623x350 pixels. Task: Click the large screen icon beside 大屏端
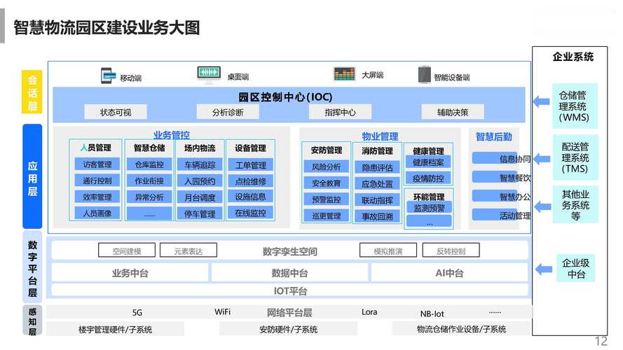point(344,73)
